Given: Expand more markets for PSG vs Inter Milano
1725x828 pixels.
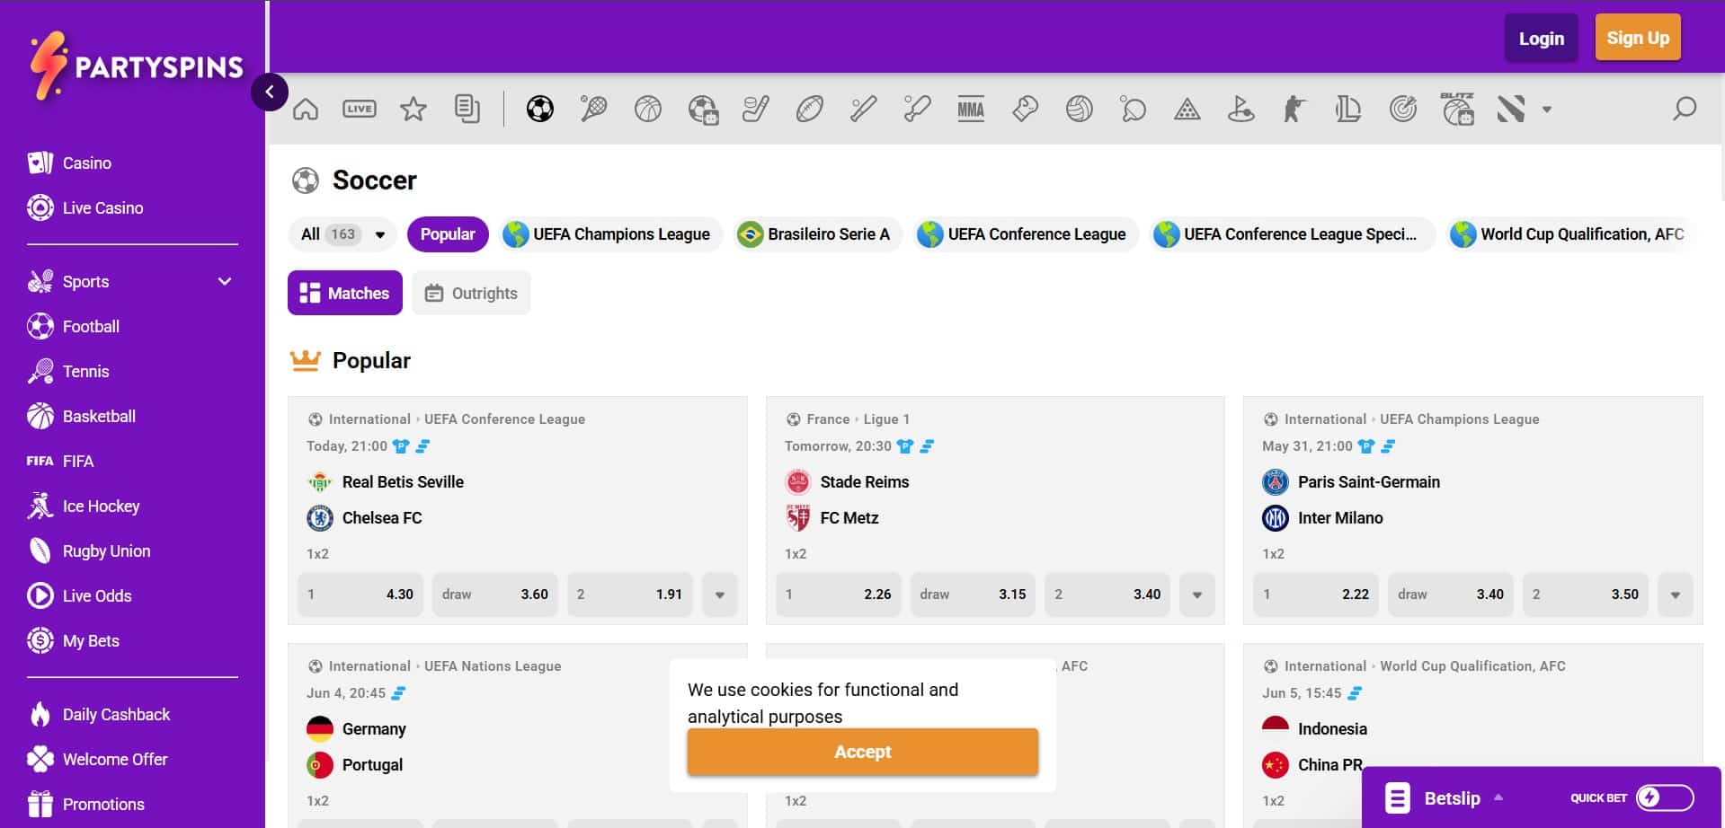Looking at the screenshot, I should [1676, 595].
